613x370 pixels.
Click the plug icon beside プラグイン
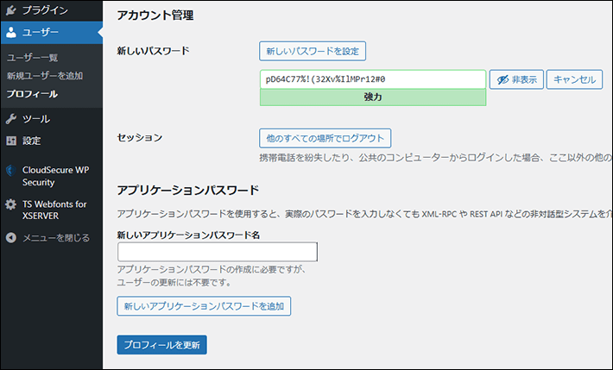coord(11,12)
